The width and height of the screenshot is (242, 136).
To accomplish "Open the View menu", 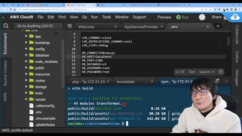I will coord(74,17).
